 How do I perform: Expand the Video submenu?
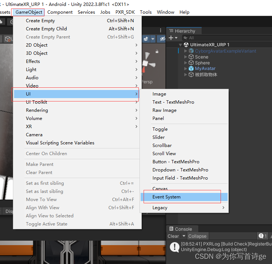tap(77, 86)
